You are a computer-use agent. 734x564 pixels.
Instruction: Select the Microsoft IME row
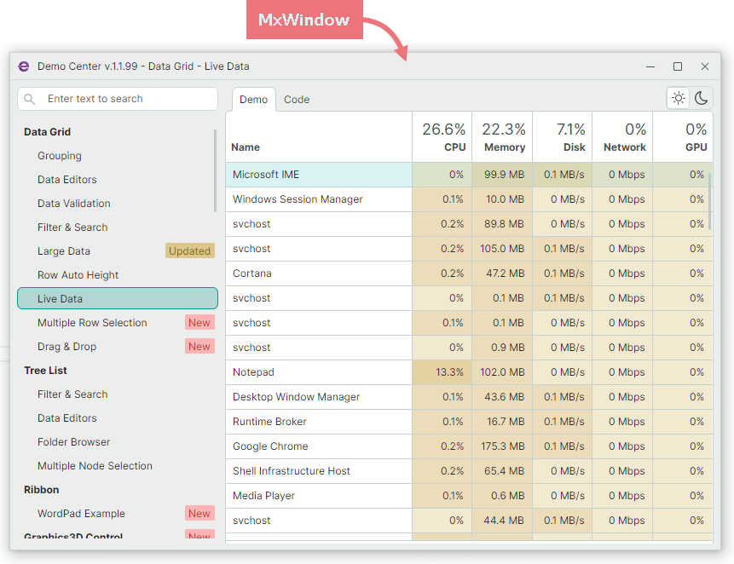pyautogui.click(x=469, y=175)
